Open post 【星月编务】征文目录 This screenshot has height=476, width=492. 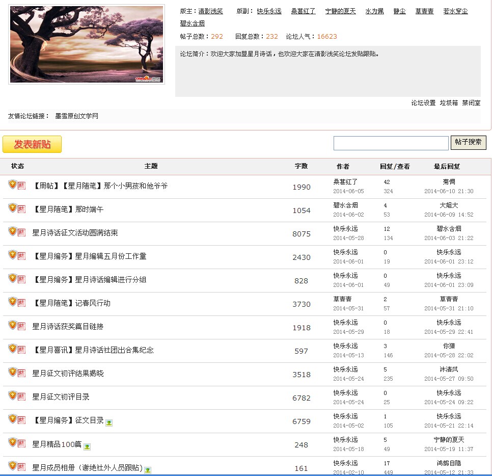(68, 420)
